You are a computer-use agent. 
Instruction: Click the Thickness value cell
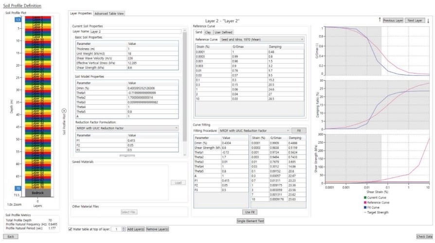(153, 49)
